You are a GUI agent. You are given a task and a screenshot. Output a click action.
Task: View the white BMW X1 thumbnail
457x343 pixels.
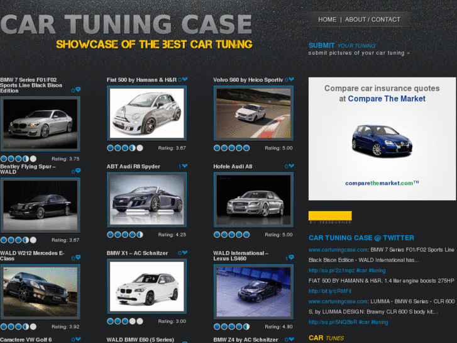click(146, 286)
